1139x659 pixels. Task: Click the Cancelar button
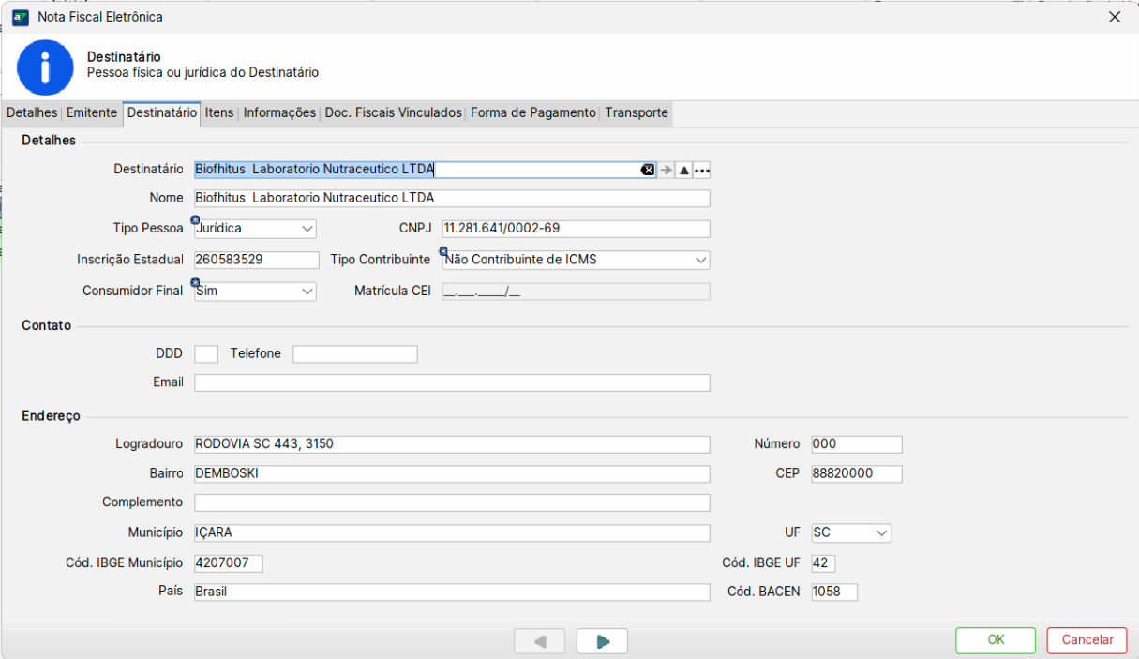click(1087, 640)
